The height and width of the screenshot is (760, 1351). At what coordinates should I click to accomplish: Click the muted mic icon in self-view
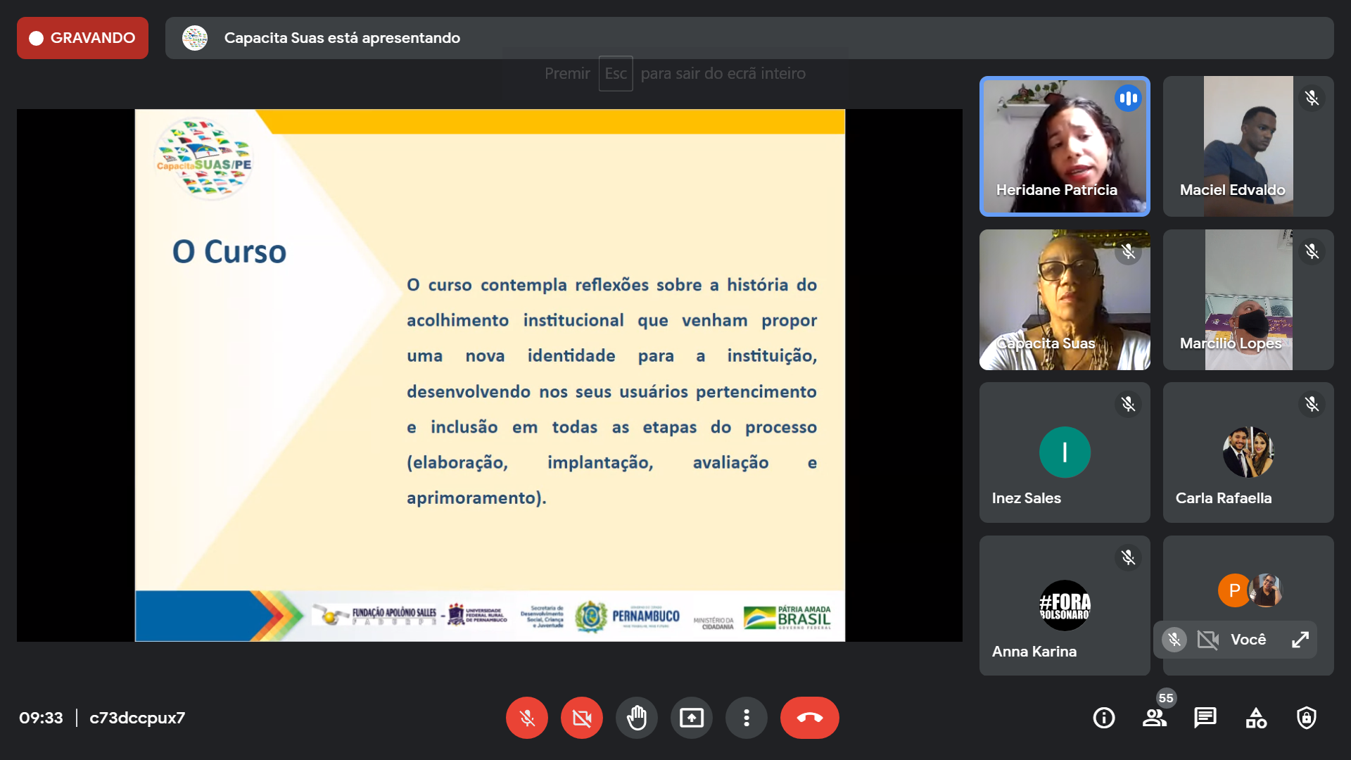1174,639
